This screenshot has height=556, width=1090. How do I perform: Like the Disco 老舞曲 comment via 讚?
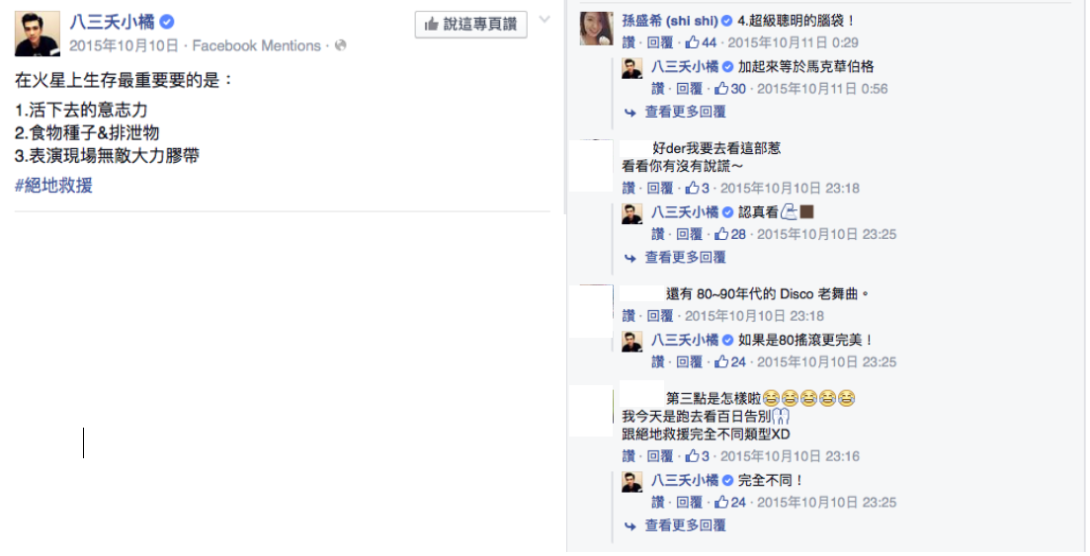pos(629,316)
